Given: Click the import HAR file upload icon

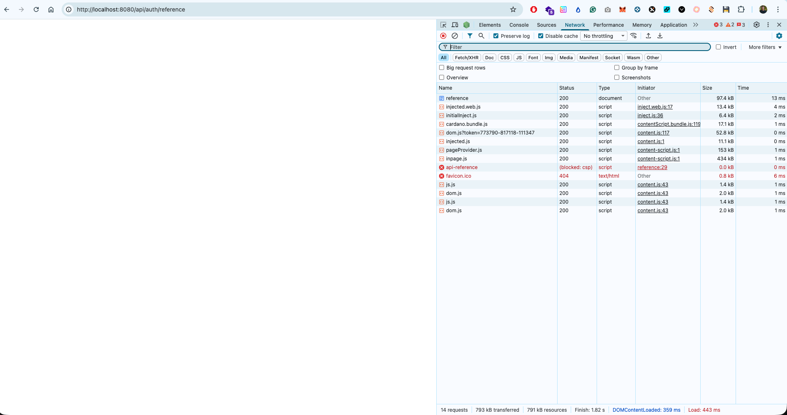Looking at the screenshot, I should click(x=648, y=36).
